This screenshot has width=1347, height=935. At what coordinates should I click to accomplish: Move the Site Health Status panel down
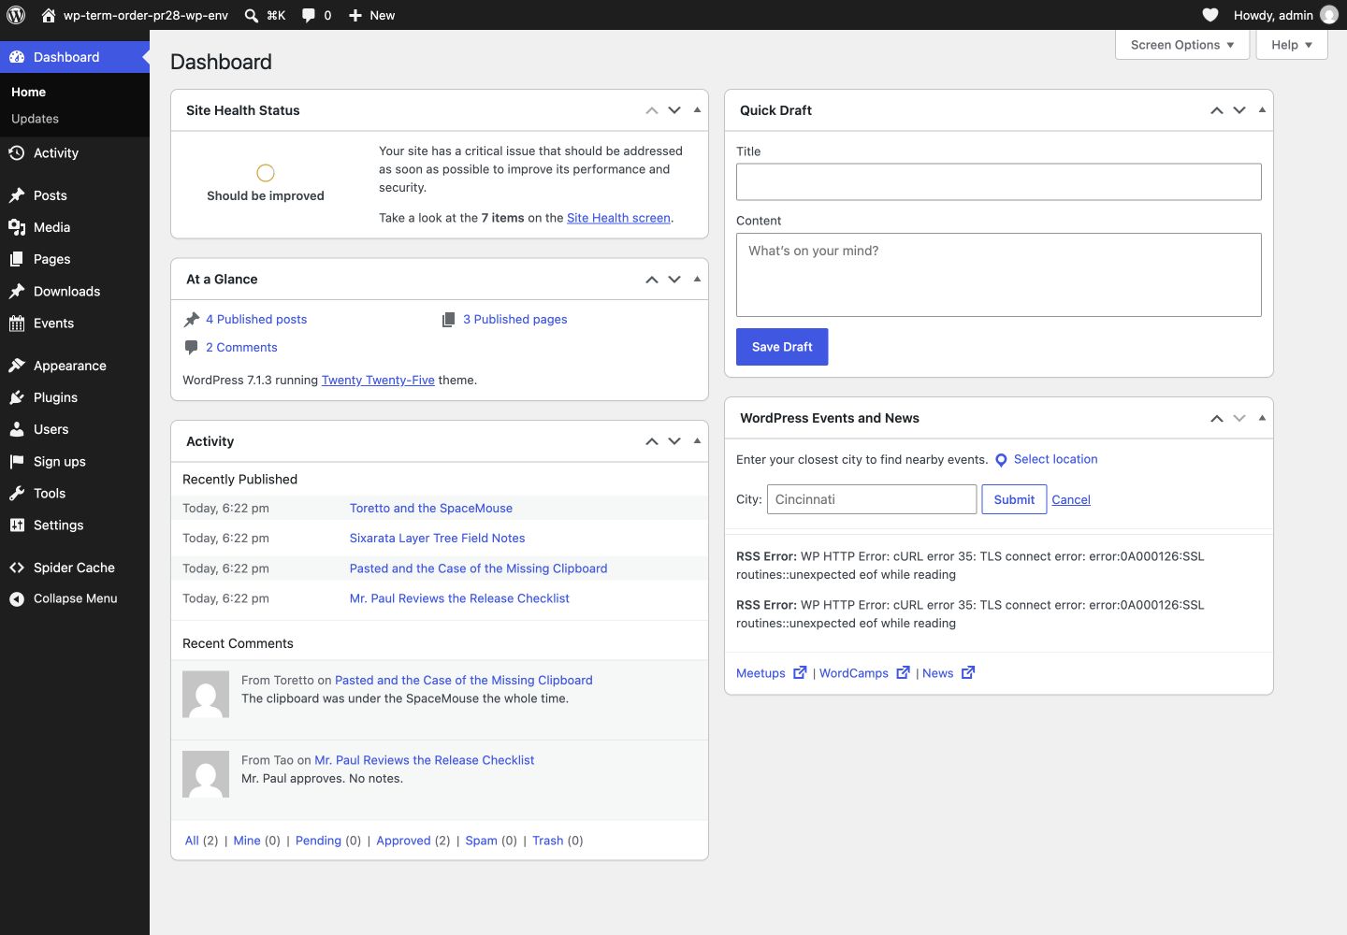coord(674,110)
